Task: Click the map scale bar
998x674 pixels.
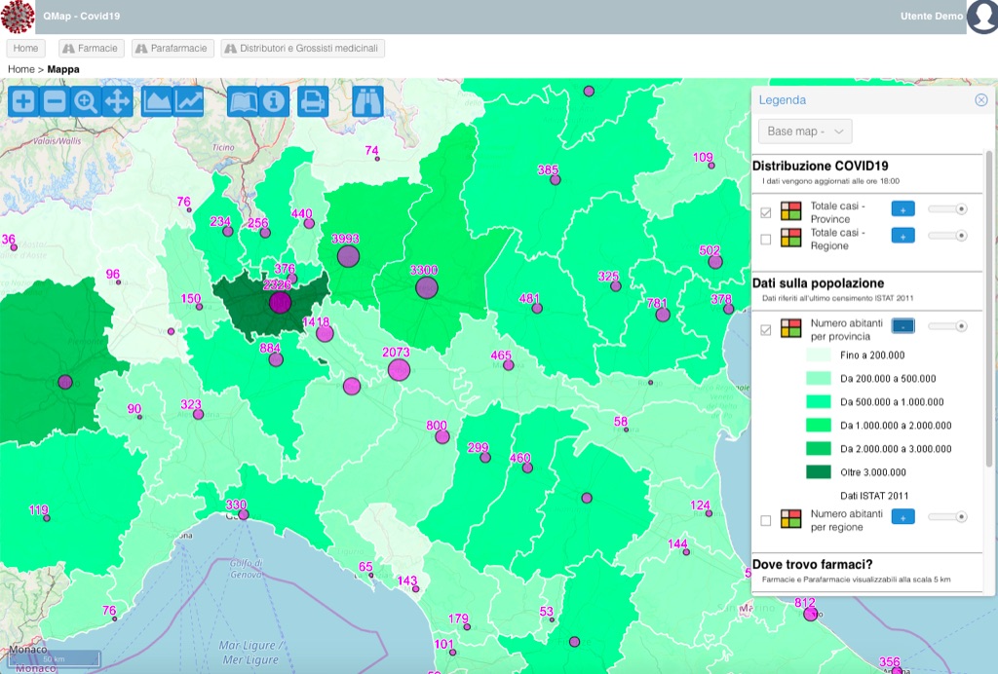Action: click(x=55, y=658)
